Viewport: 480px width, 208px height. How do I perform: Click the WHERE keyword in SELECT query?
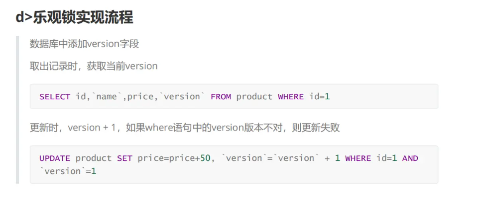pos(291,97)
